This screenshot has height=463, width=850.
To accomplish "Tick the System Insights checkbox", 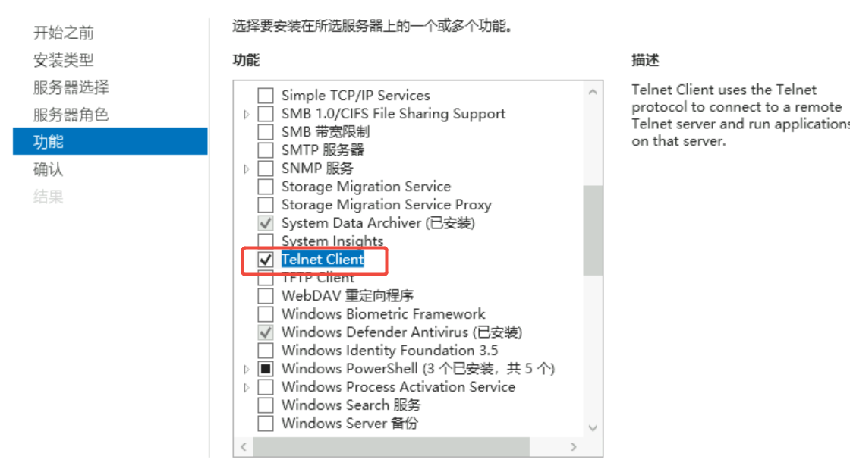I will pos(266,241).
